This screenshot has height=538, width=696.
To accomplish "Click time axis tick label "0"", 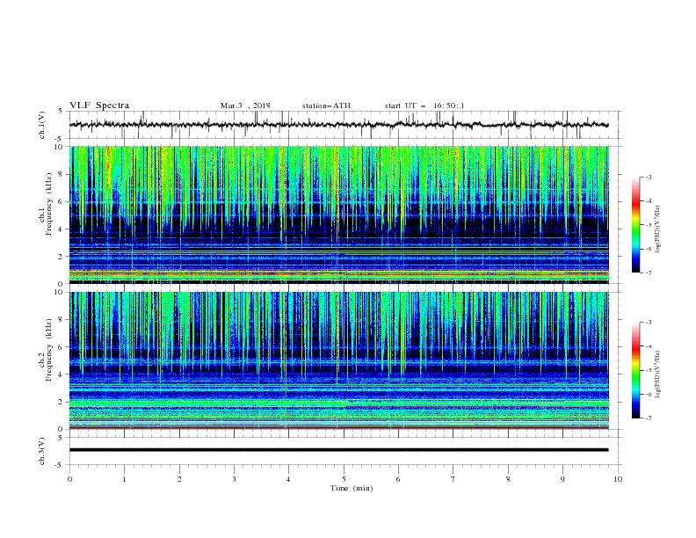I will point(69,479).
